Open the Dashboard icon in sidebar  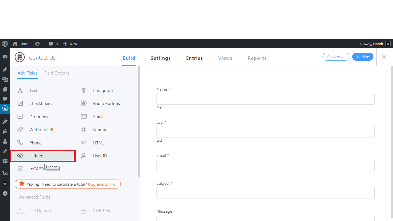tap(5, 57)
